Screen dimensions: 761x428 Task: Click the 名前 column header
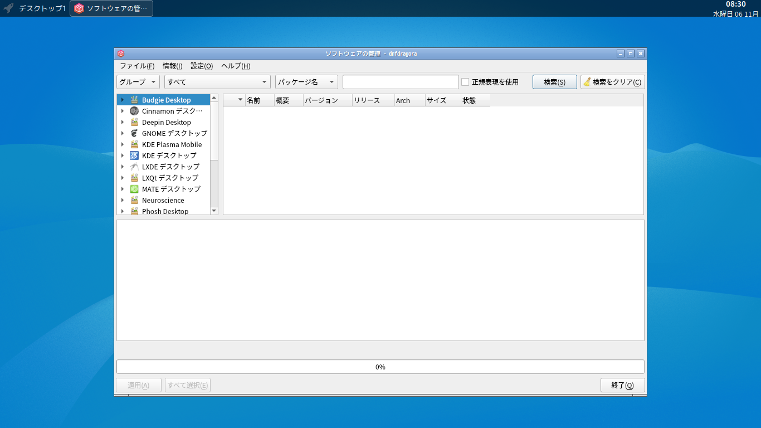click(x=260, y=100)
